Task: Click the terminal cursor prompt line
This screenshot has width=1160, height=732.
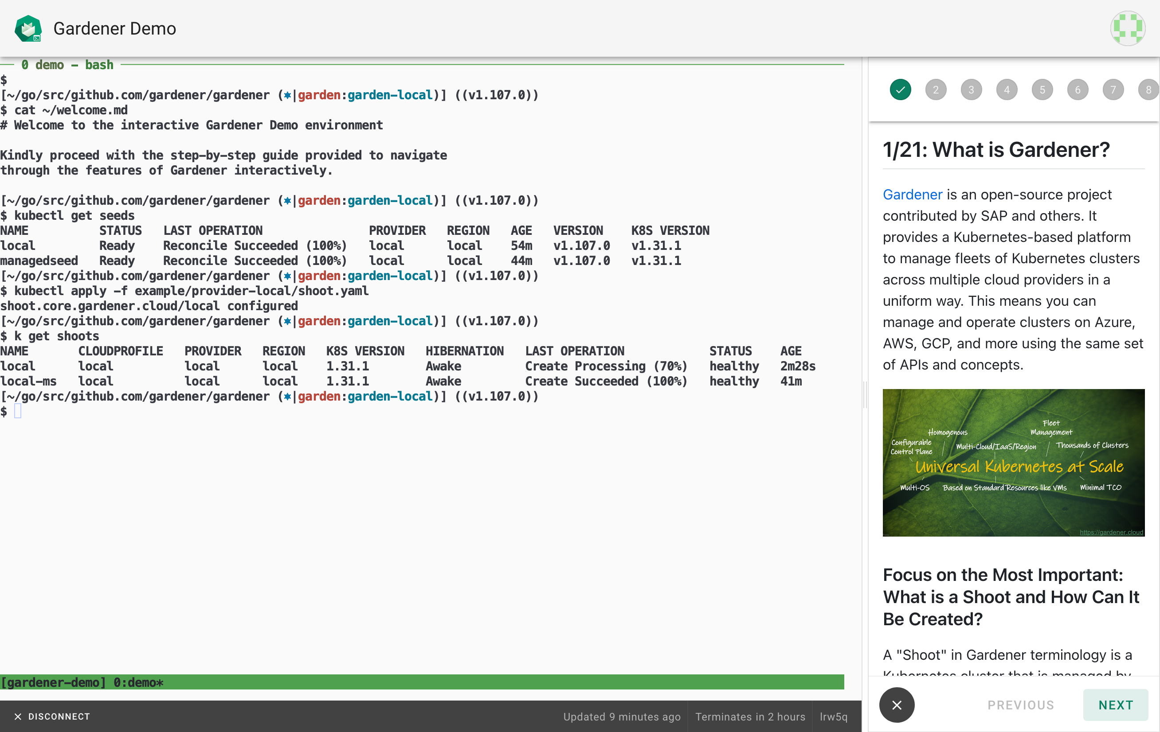Action: point(11,411)
